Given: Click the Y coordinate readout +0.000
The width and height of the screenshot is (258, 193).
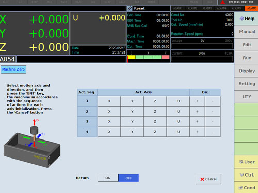Looking at the screenshot, I should tap(49, 33).
